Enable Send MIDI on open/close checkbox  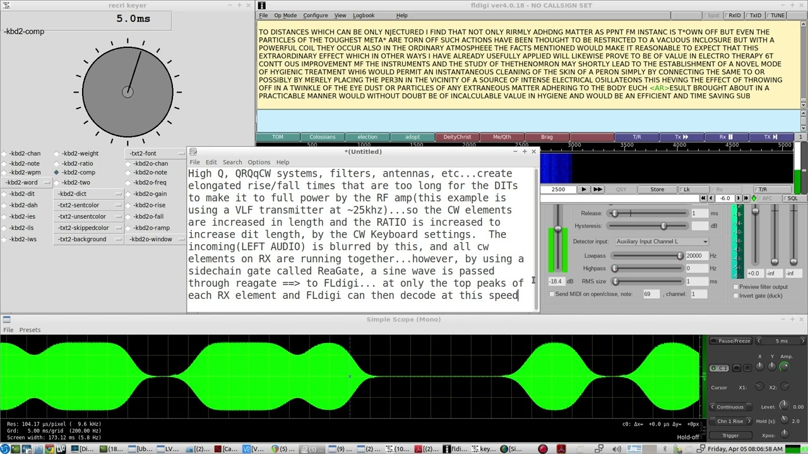click(x=552, y=294)
